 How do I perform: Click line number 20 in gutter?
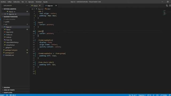coord(34,53)
